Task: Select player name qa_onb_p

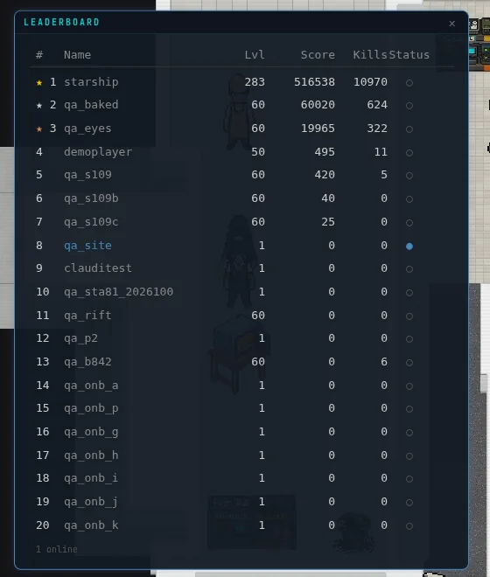Action: (91, 408)
